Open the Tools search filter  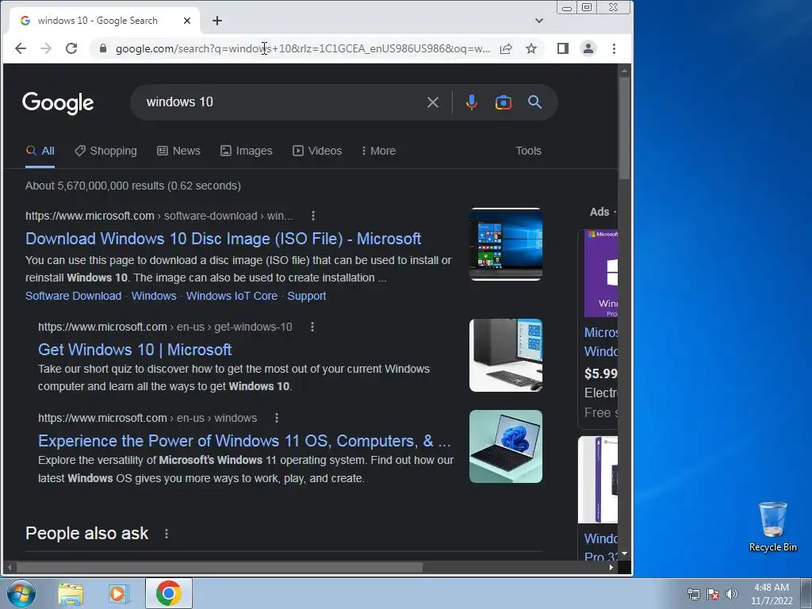[528, 151]
